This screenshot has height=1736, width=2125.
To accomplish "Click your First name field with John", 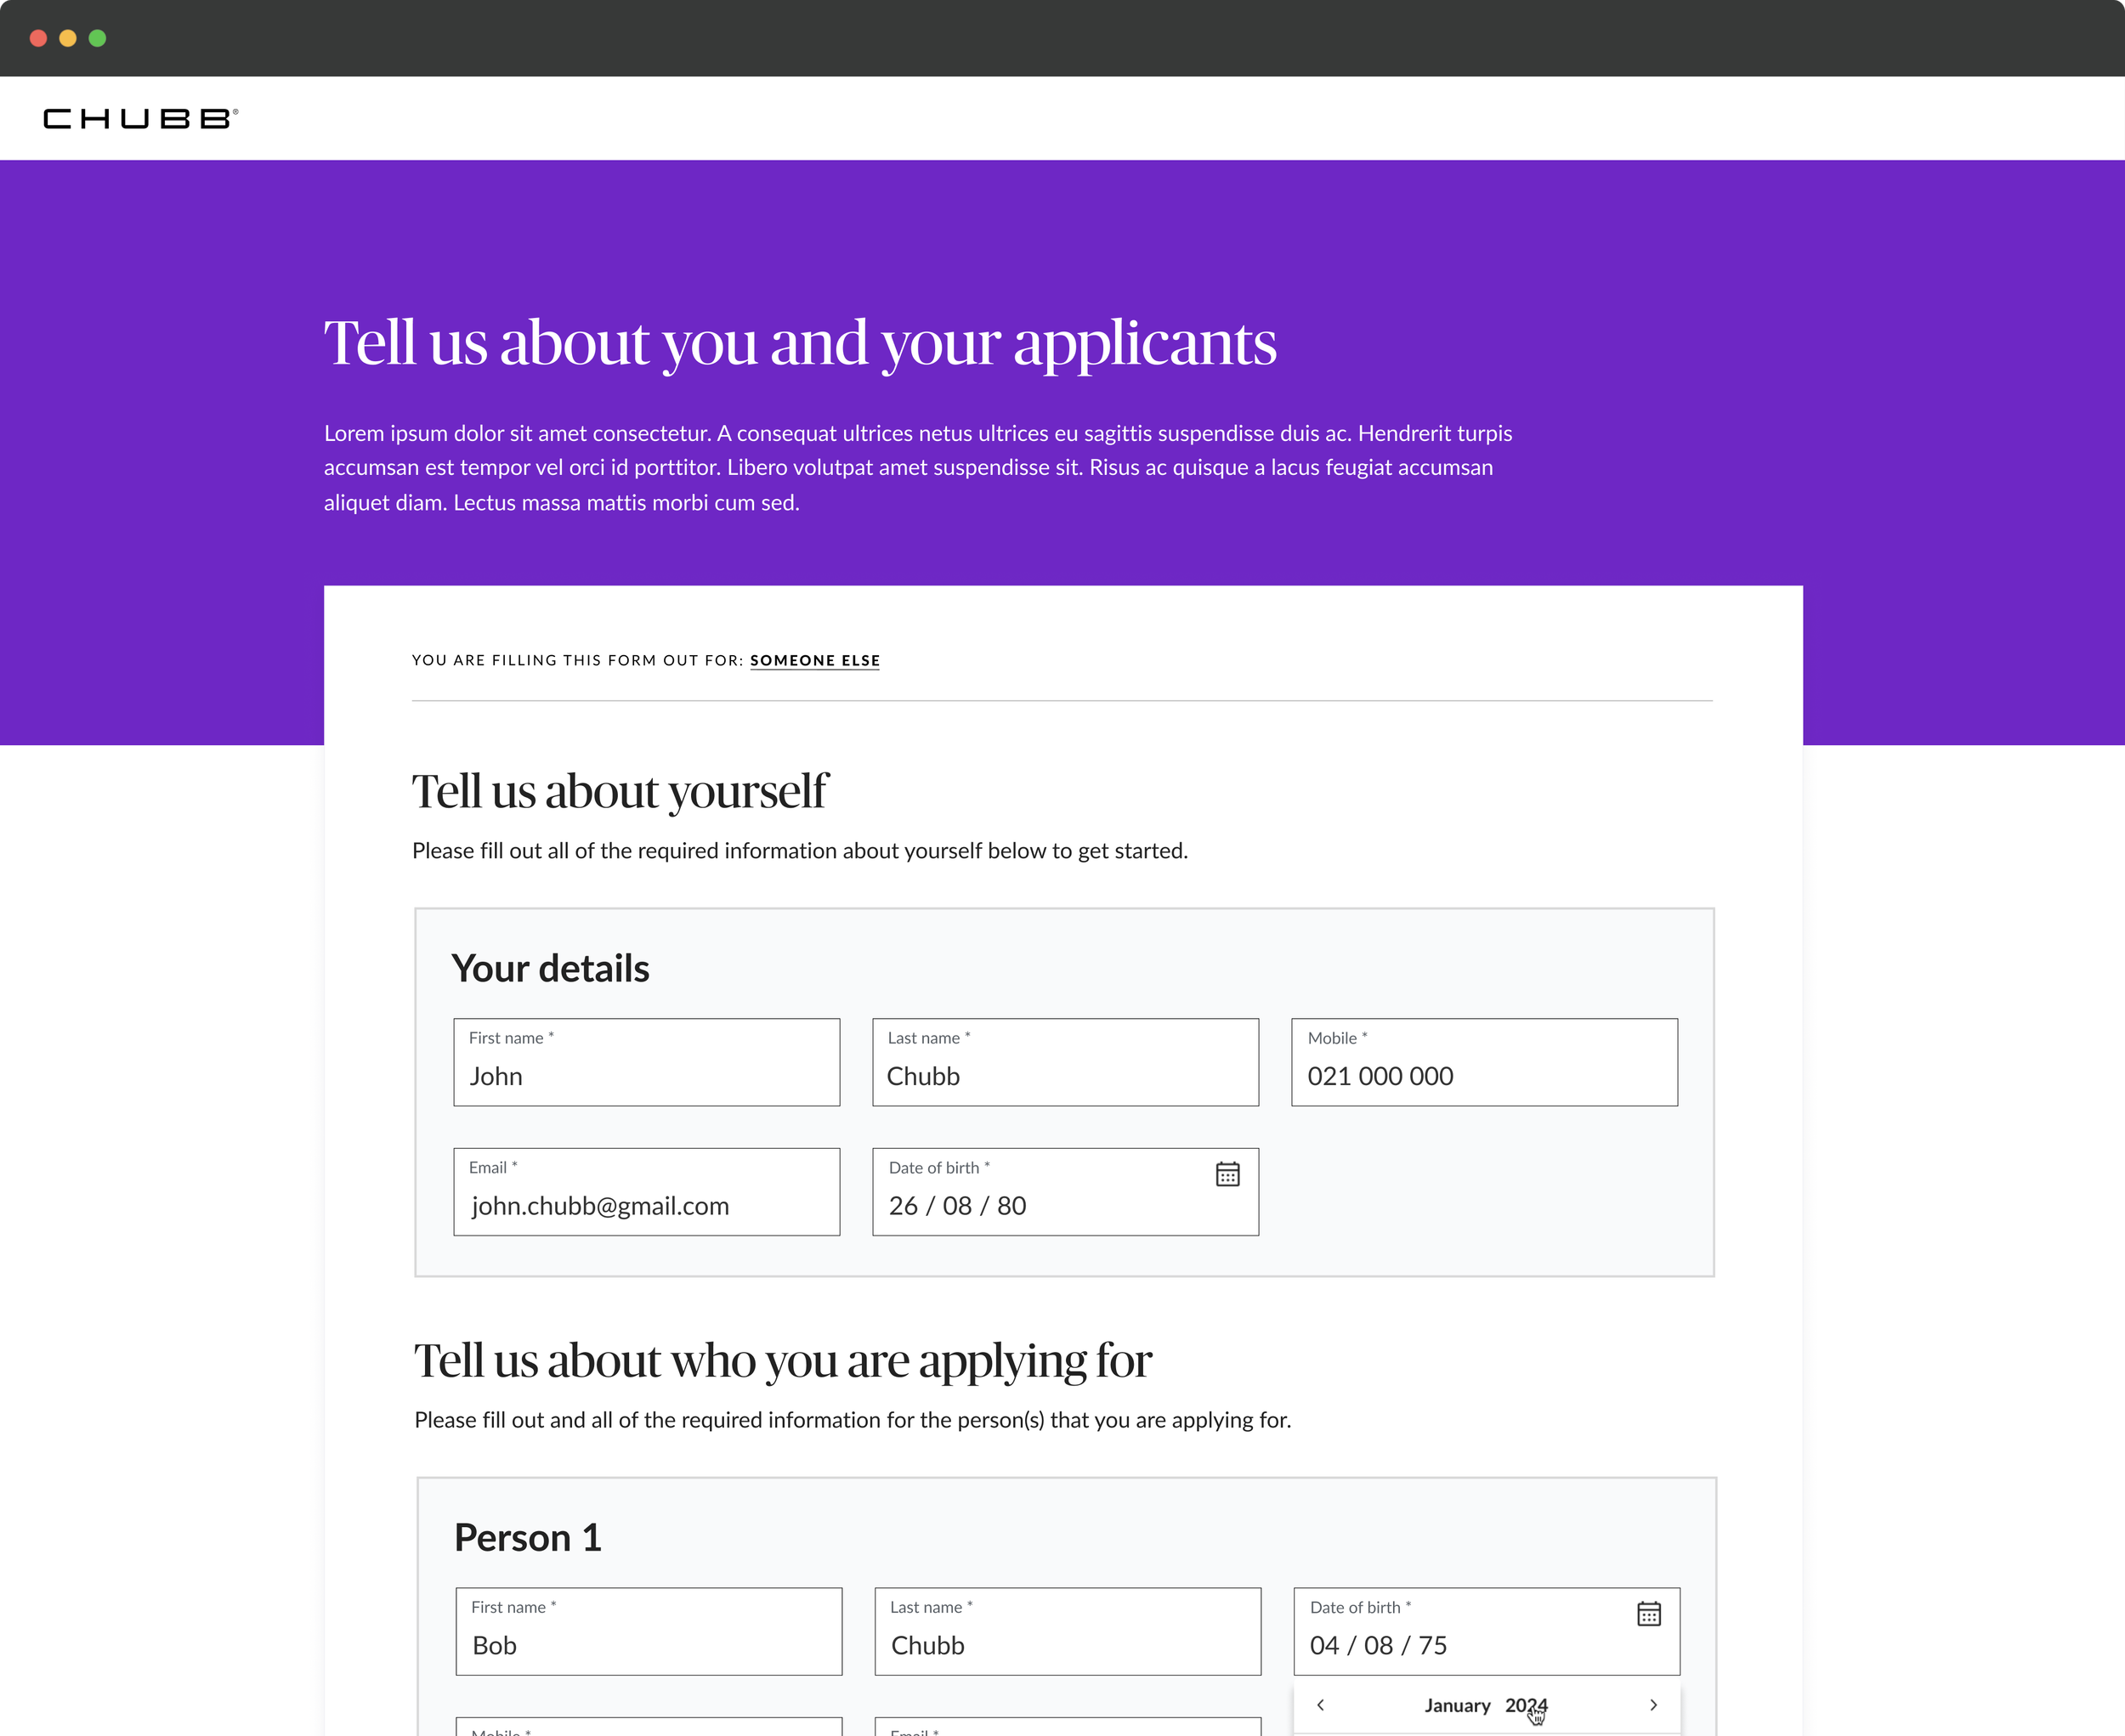I will point(646,1063).
